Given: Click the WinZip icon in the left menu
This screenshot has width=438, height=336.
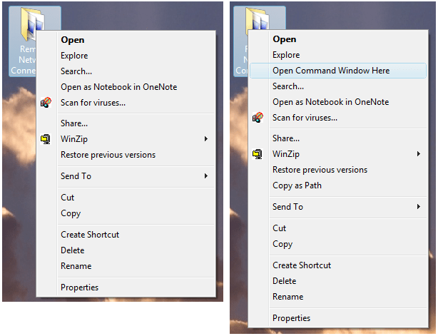Looking at the screenshot, I should 46,139.
